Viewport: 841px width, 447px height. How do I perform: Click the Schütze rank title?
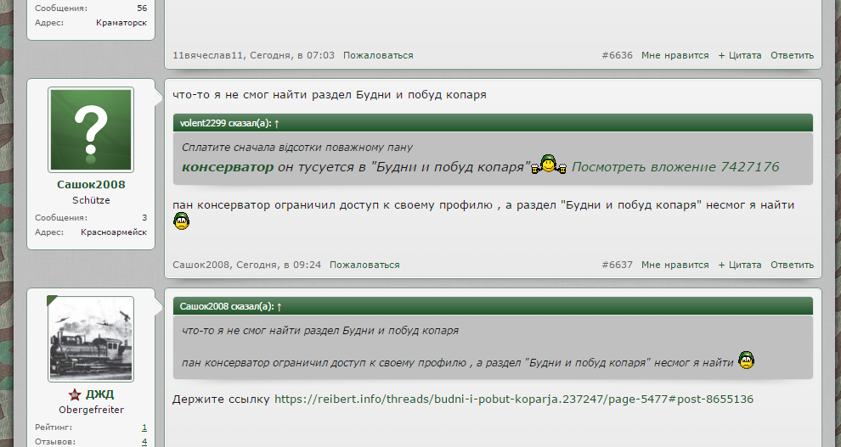[x=91, y=200]
